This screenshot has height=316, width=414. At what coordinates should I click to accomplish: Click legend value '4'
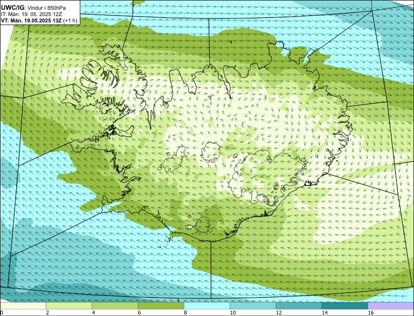(93, 313)
